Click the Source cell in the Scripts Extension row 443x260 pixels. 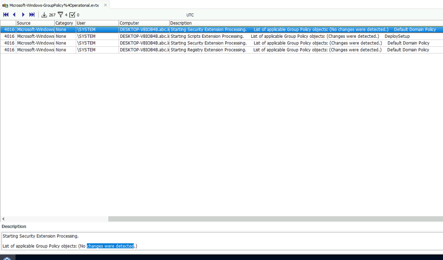pos(35,36)
